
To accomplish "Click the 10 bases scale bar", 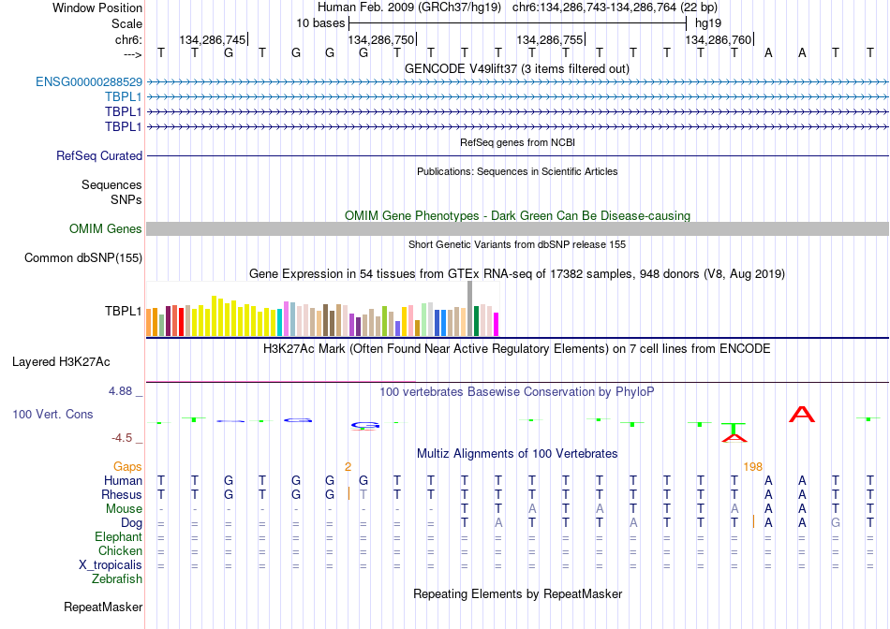I will tap(518, 23).
